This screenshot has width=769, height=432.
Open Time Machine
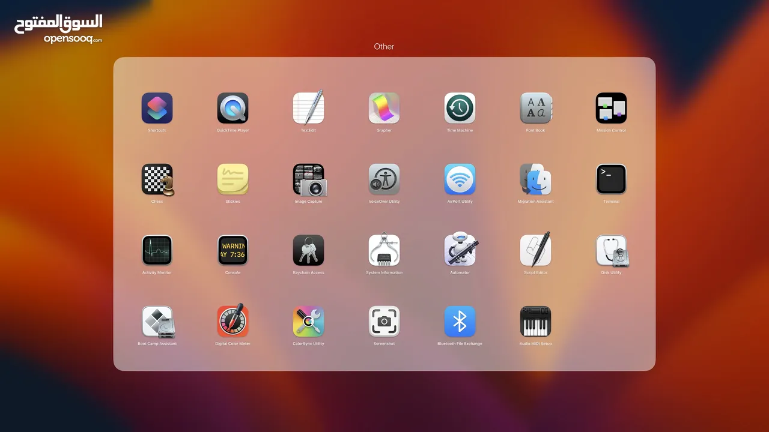tap(460, 108)
